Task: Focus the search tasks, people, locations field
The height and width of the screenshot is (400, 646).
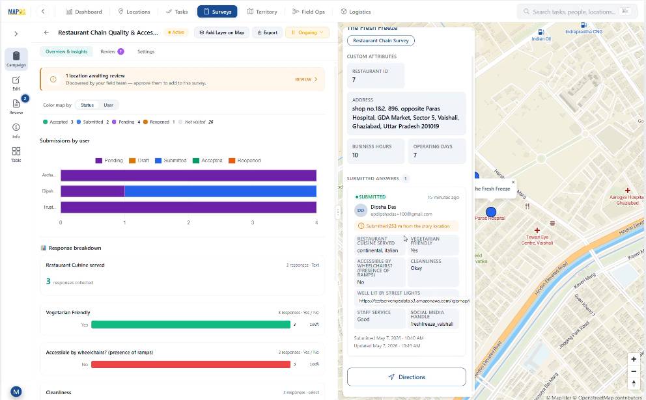Action: [x=577, y=12]
